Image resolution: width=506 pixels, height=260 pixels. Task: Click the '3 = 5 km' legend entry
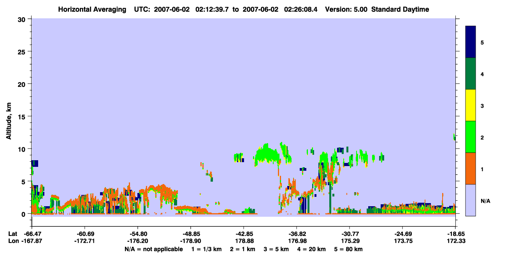click(x=276, y=249)
